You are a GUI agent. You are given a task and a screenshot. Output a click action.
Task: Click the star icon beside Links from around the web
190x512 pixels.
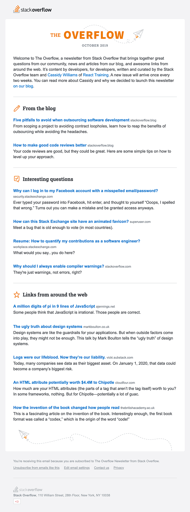click(17, 295)
